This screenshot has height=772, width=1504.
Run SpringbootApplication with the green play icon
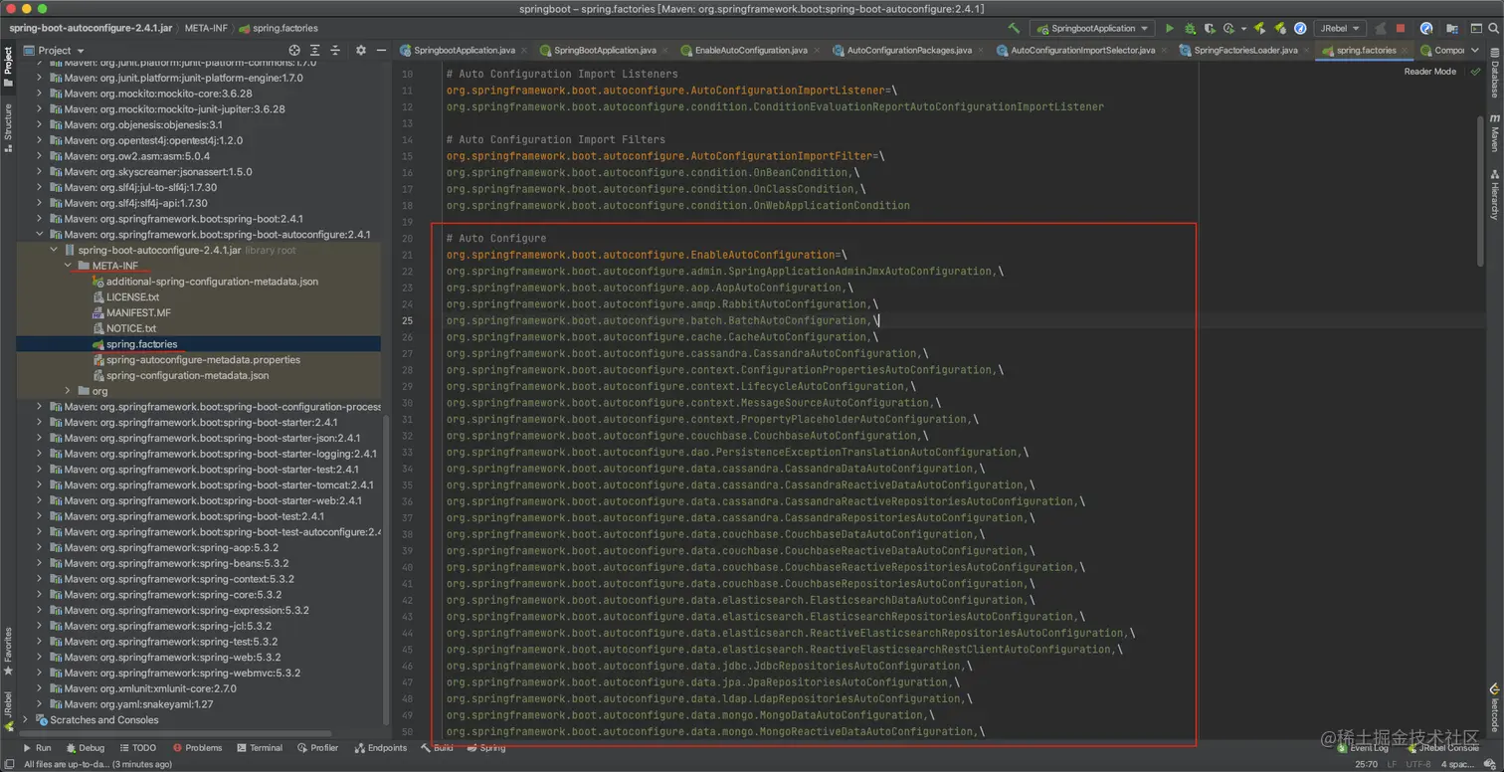click(1170, 29)
